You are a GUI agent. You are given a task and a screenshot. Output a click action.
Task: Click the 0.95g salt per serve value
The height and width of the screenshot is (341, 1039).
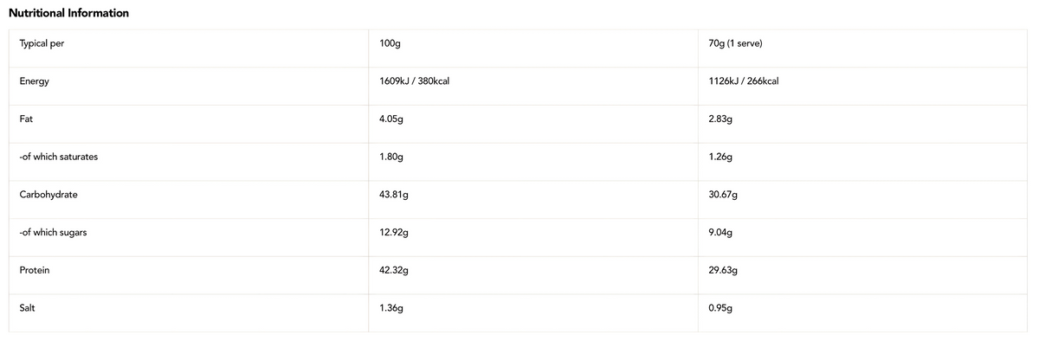pos(720,309)
